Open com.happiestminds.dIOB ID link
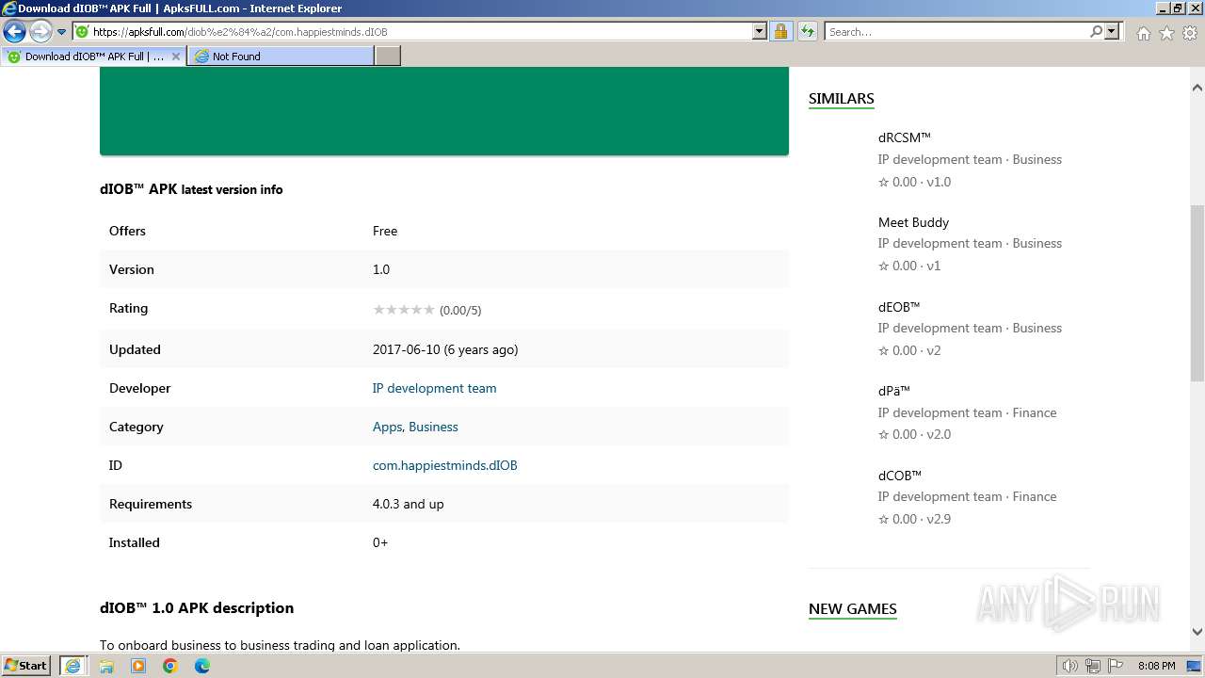The width and height of the screenshot is (1205, 678). 445,465
